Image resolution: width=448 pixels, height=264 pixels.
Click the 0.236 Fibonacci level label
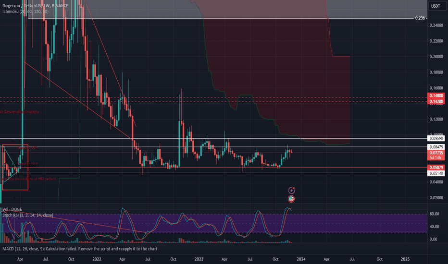pyautogui.click(x=420, y=18)
